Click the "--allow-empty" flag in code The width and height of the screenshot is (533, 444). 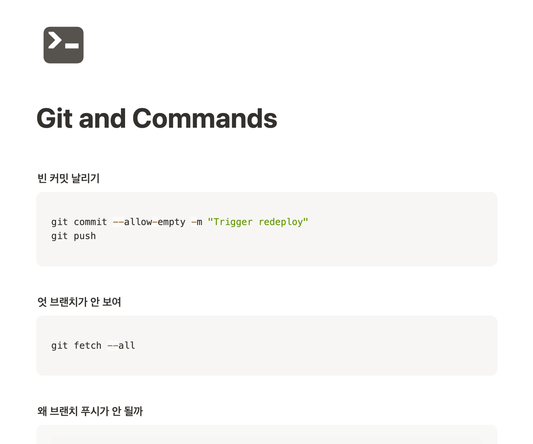(x=149, y=222)
